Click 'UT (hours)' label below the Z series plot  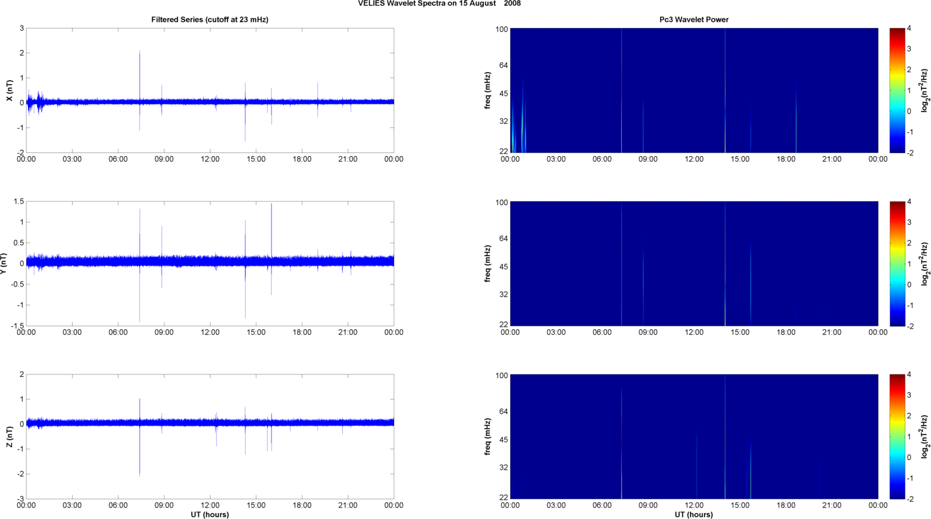tap(210, 515)
